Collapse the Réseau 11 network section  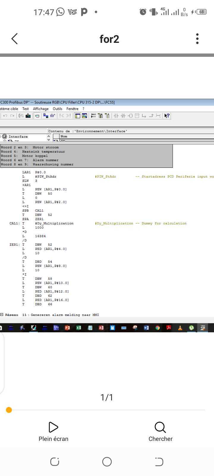pos(2,315)
